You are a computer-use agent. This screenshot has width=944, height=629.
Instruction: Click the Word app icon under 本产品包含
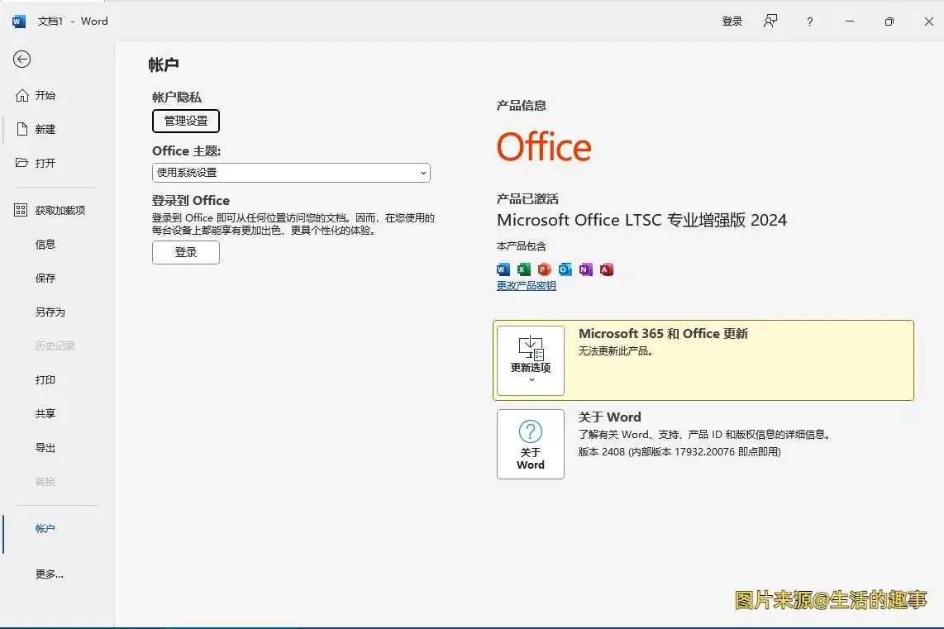point(503,269)
